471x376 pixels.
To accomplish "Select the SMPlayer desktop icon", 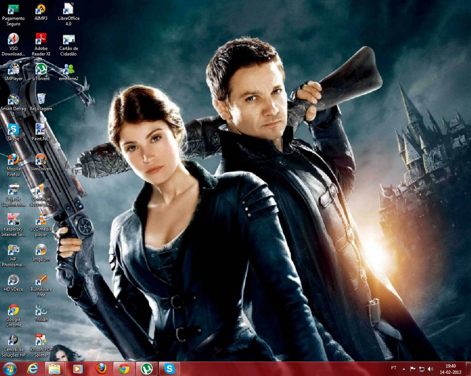I will 13,72.
